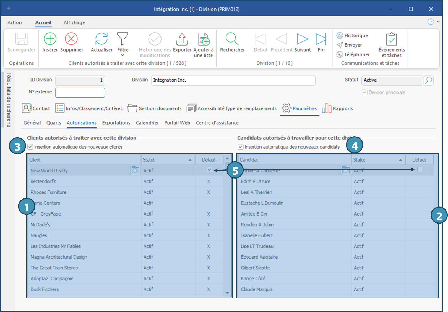Open the Statut lookup magnifier button
The width and height of the screenshot is (448, 312).
point(428,80)
